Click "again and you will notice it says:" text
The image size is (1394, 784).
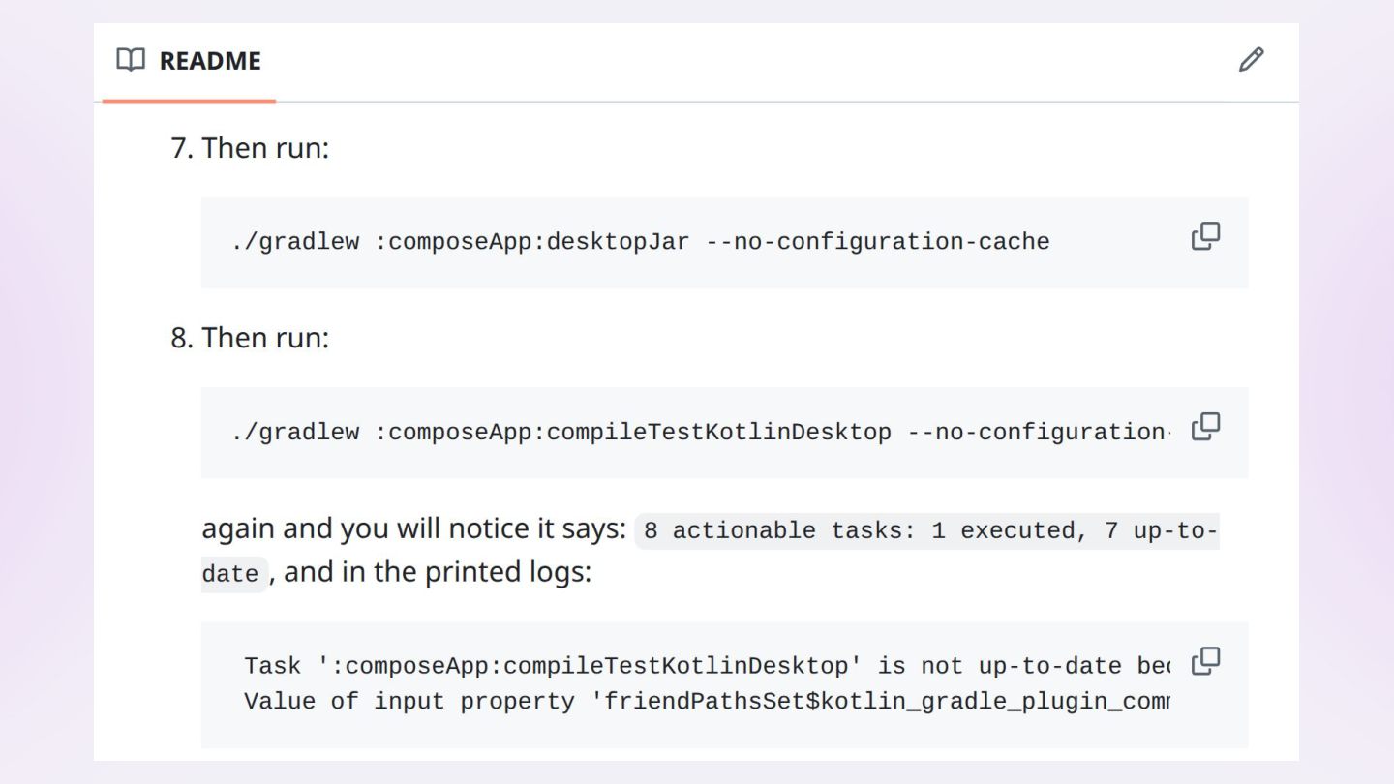pyautogui.click(x=414, y=528)
